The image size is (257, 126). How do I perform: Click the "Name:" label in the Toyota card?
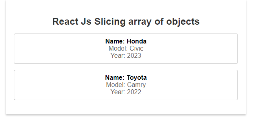tap(115, 78)
